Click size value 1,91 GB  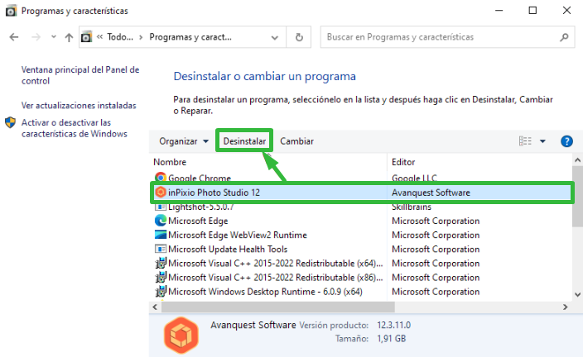coord(391,339)
